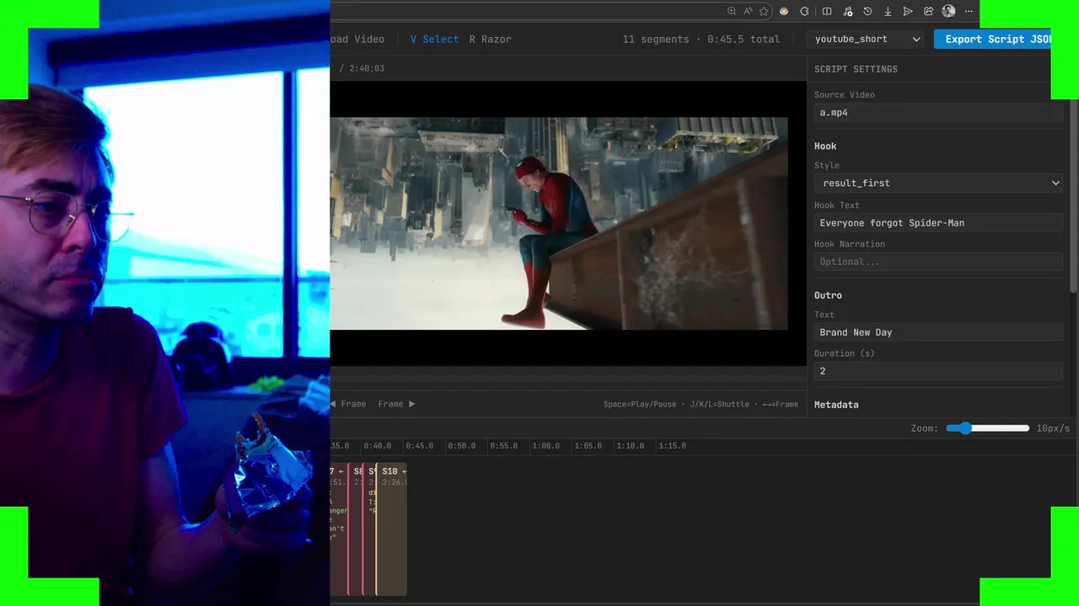Add page to favorites star icon
1079x606 pixels.
tap(764, 11)
